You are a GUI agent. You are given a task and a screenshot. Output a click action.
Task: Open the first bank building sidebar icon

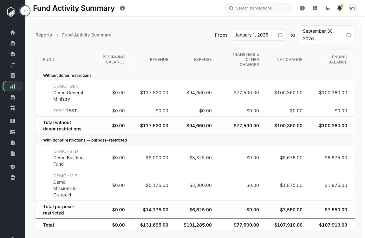[x=13, y=43]
